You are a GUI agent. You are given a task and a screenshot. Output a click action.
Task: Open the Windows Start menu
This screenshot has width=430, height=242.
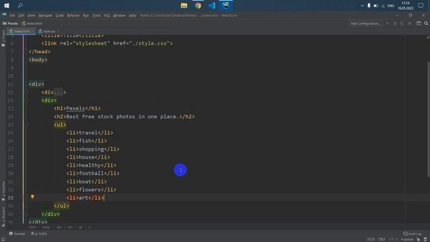pos(7,5)
